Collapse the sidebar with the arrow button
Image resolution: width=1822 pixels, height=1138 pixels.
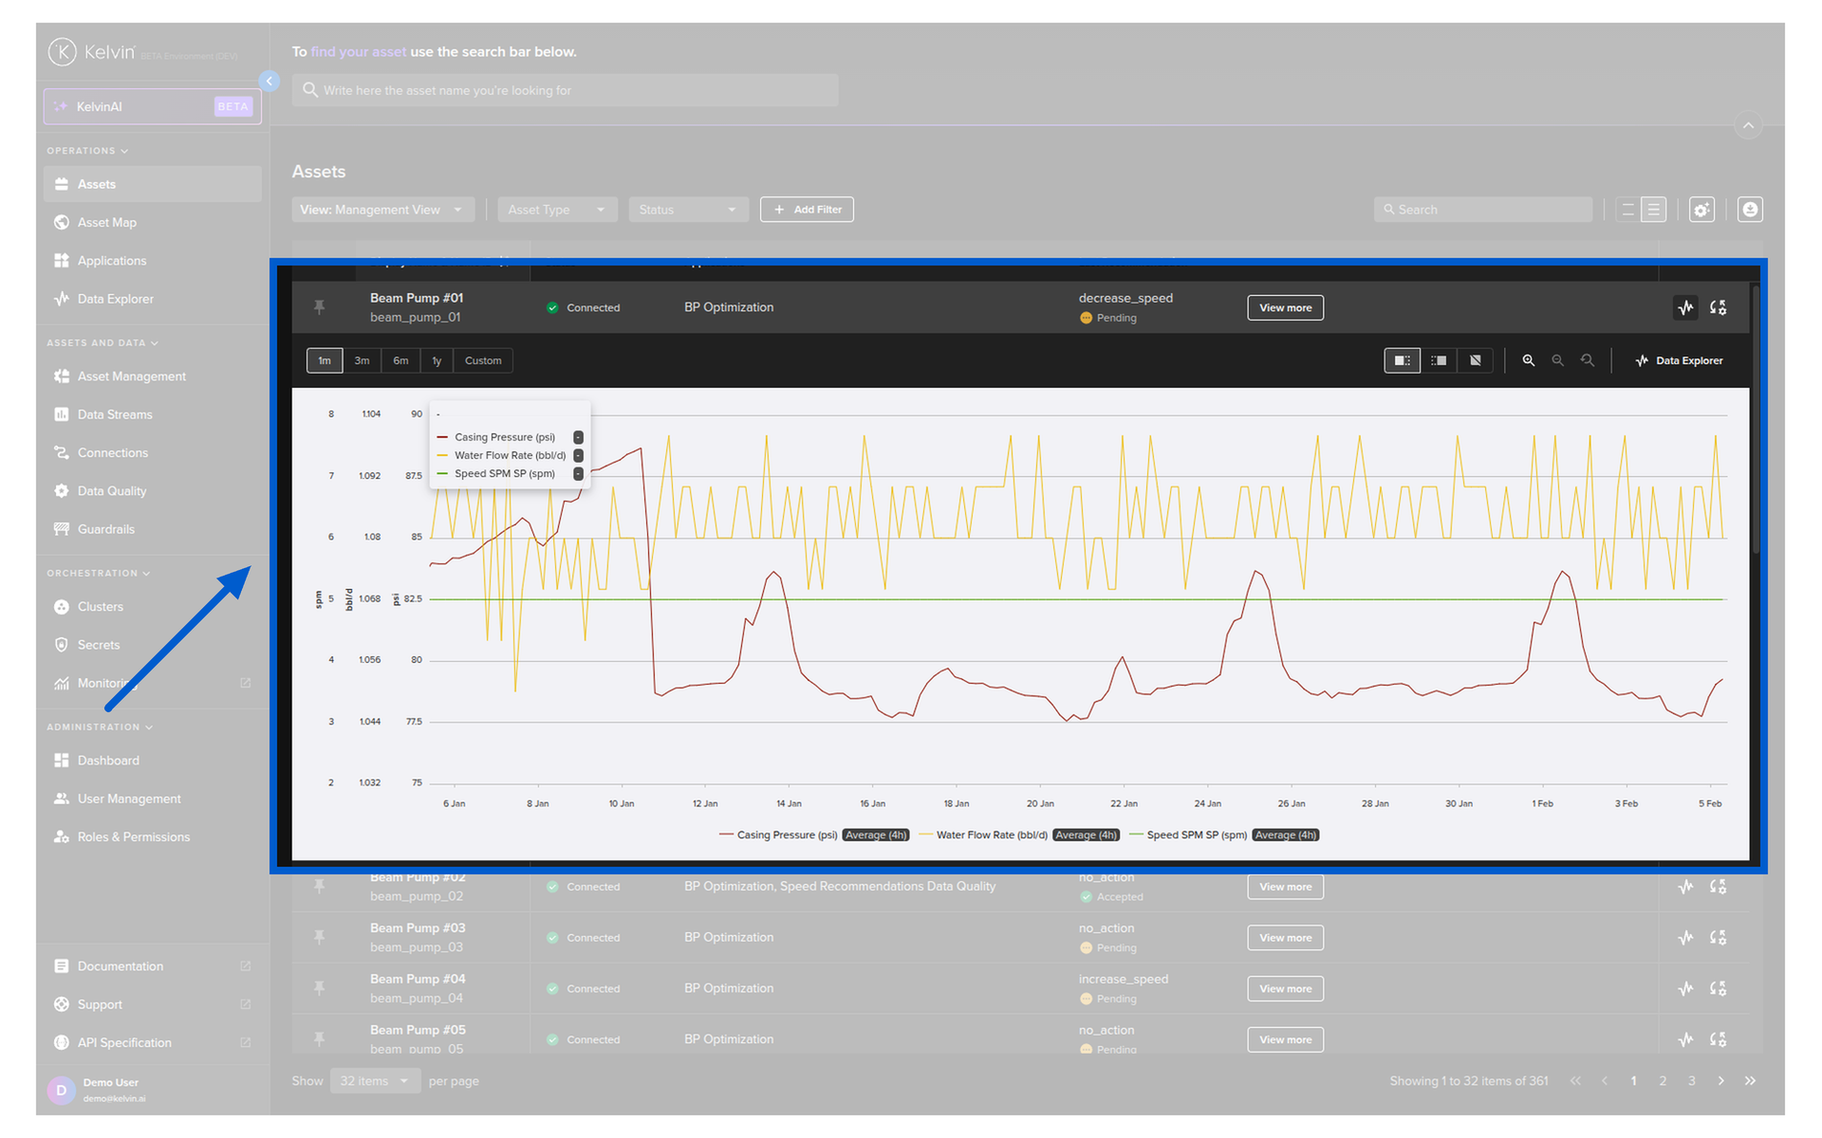coord(270,82)
